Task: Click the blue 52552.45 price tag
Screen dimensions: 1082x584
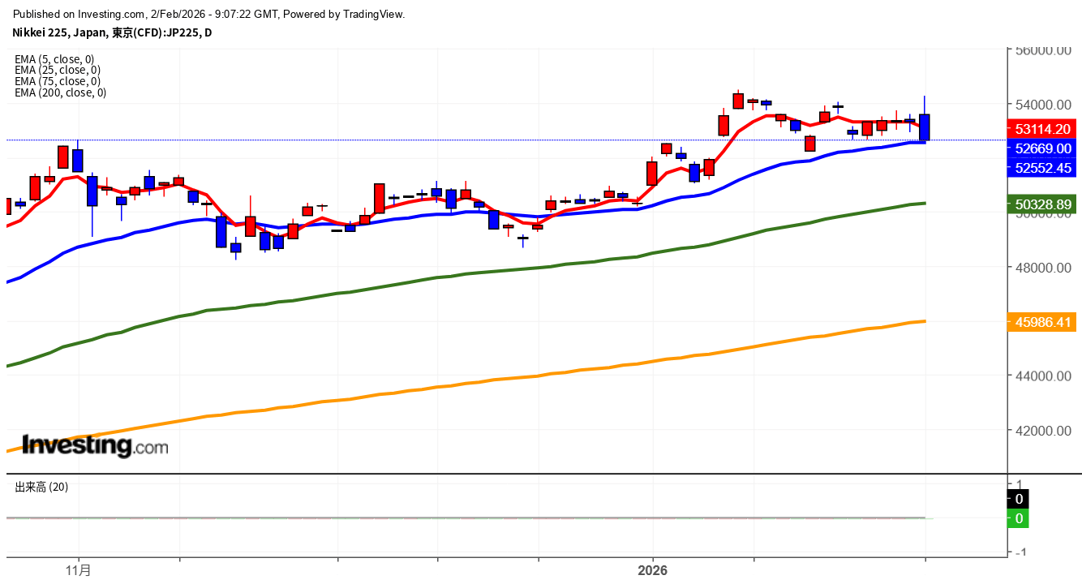Action: point(1041,168)
